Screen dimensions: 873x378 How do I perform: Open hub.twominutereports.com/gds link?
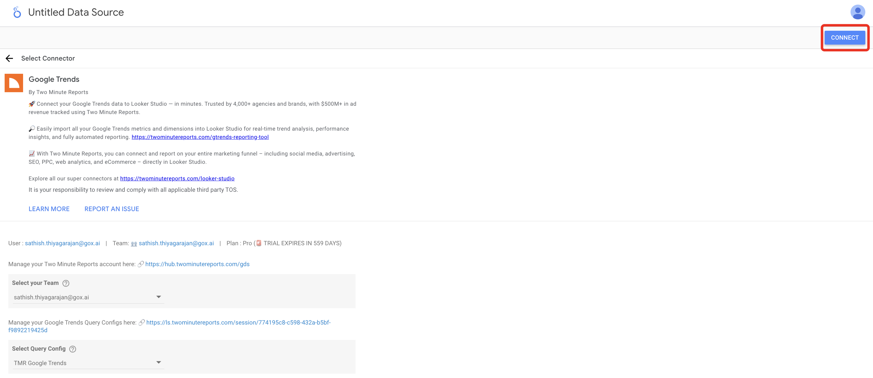pyautogui.click(x=197, y=264)
